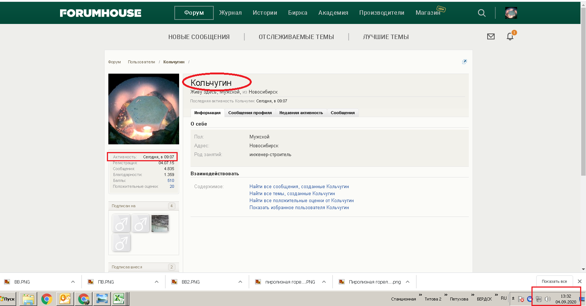This screenshot has height=306, width=586.
Task: Expand options for ПВ.PNG download
Action: coord(157,282)
